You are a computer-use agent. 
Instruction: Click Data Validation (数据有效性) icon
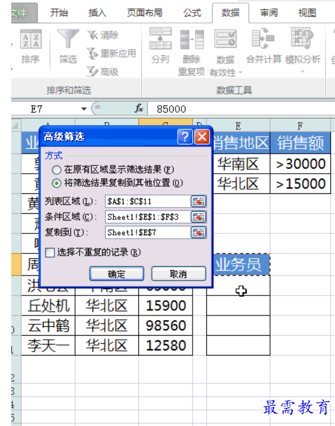[x=225, y=39]
